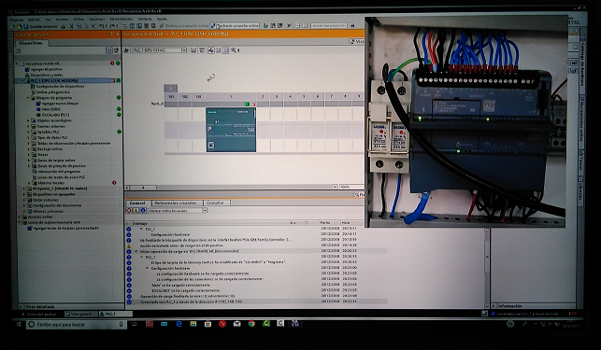This screenshot has height=350, width=601.
Task: Click the Agregar dispositivo icon in the project tree
Action: pyautogui.click(x=27, y=69)
